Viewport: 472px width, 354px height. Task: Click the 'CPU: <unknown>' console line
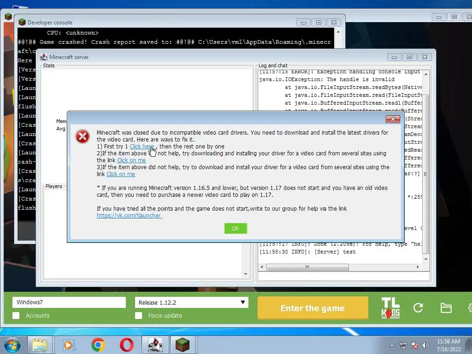pyautogui.click(x=73, y=33)
